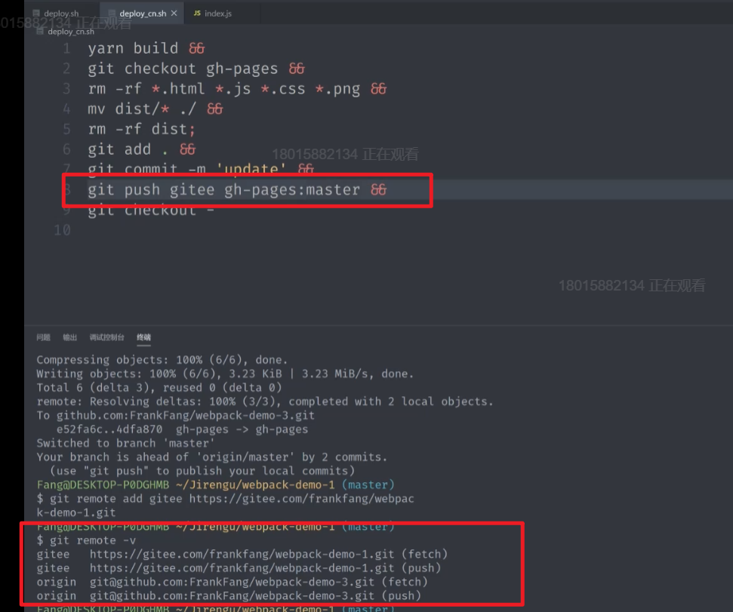Click the file icon on deploy.sh tab
Image resolution: width=733 pixels, height=612 pixels.
36,13
